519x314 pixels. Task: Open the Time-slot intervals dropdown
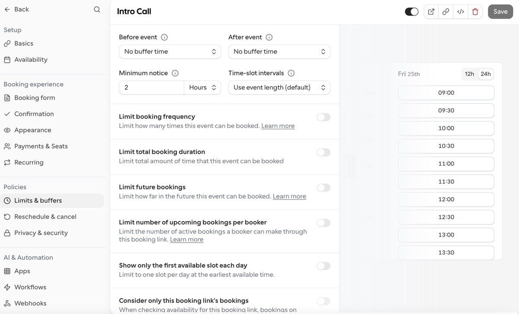[x=279, y=87]
